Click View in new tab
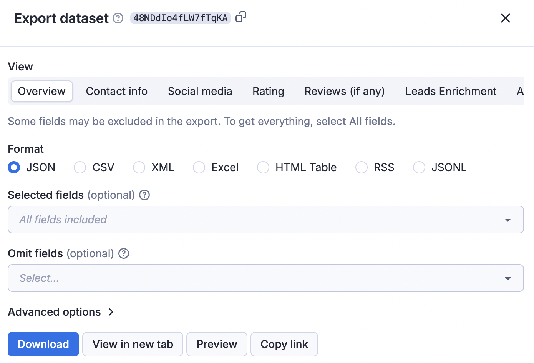 pos(133,344)
